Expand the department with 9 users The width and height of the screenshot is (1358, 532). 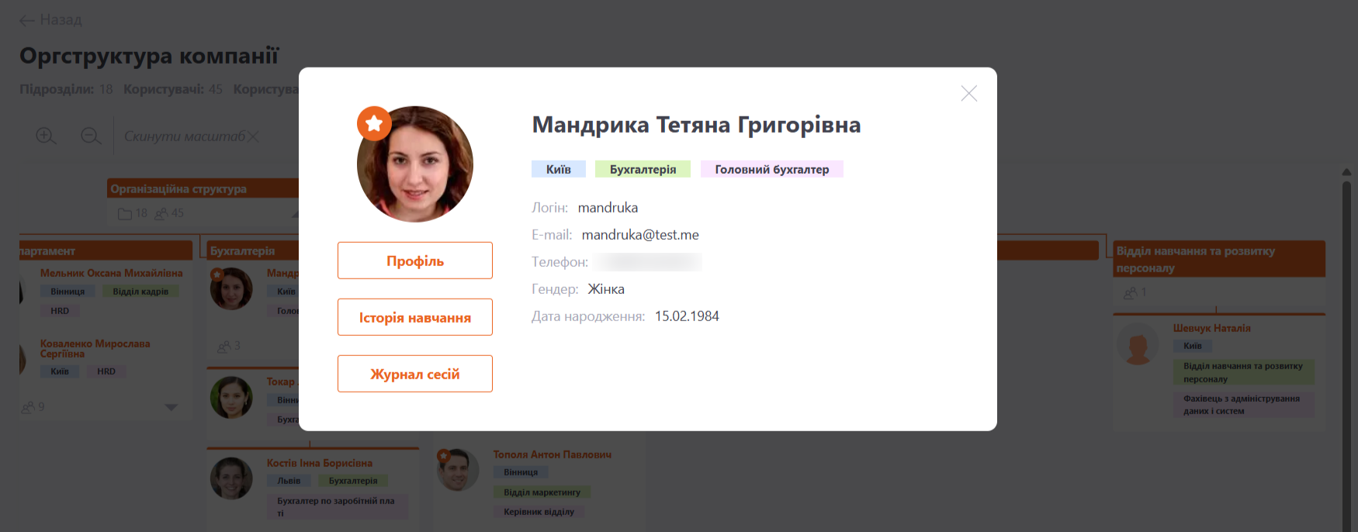(171, 407)
